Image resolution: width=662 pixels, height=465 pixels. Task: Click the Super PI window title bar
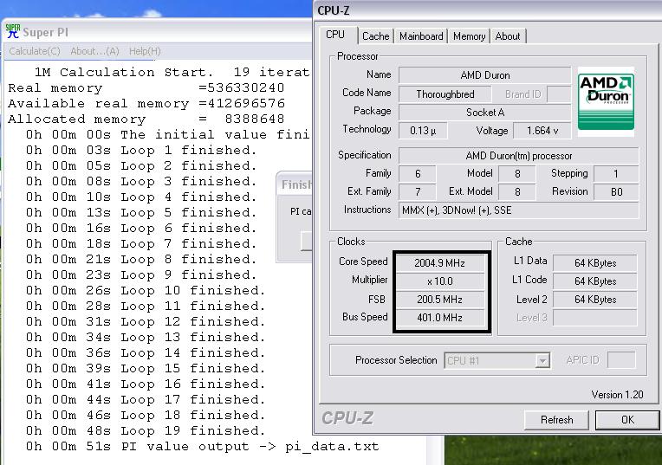tap(159, 32)
